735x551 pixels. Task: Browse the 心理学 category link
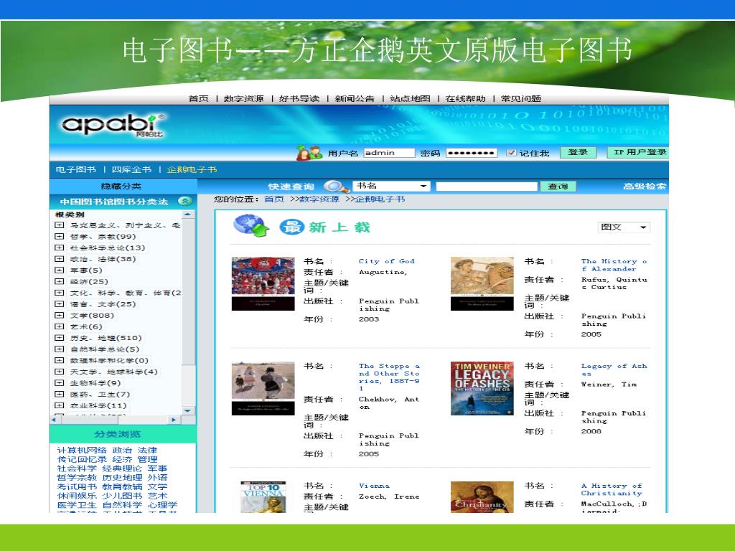[163, 505]
